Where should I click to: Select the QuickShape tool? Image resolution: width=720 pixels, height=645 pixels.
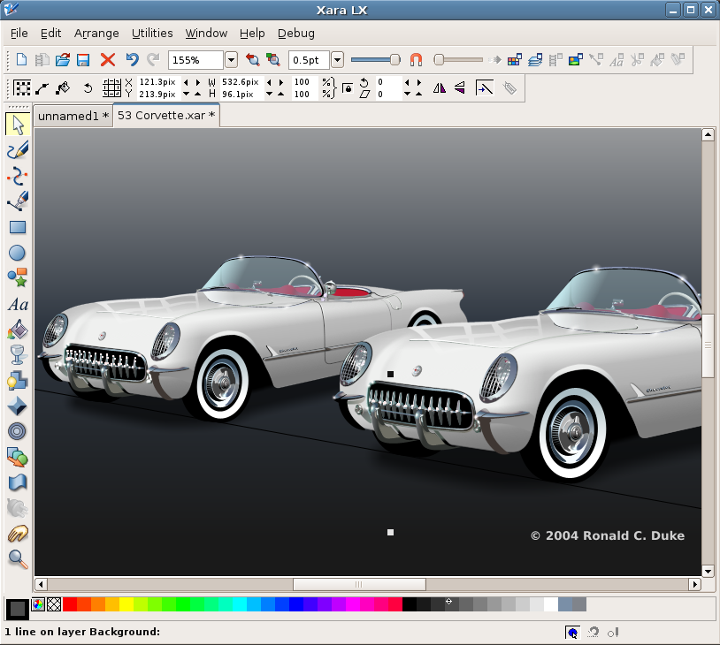(18, 277)
